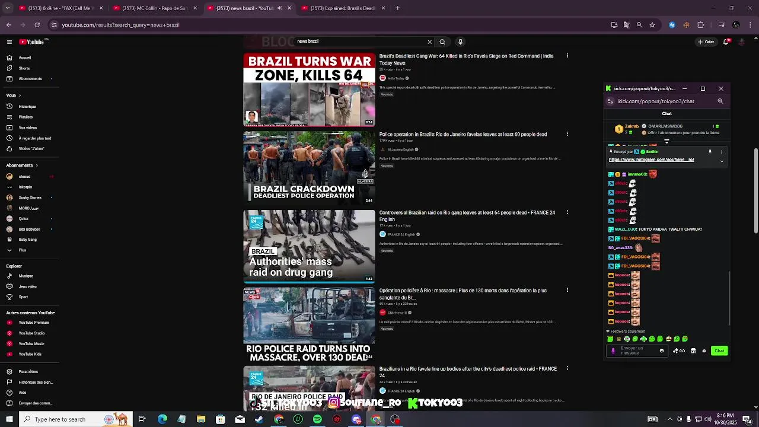Image resolution: width=759 pixels, height=427 pixels.
Task: Open Steam from the Windows taskbar
Action: 259,419
